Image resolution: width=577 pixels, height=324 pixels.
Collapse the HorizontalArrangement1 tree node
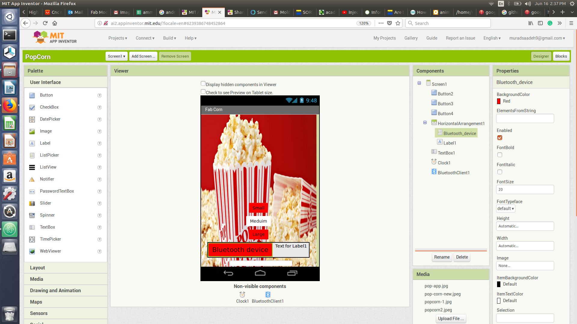425,122
